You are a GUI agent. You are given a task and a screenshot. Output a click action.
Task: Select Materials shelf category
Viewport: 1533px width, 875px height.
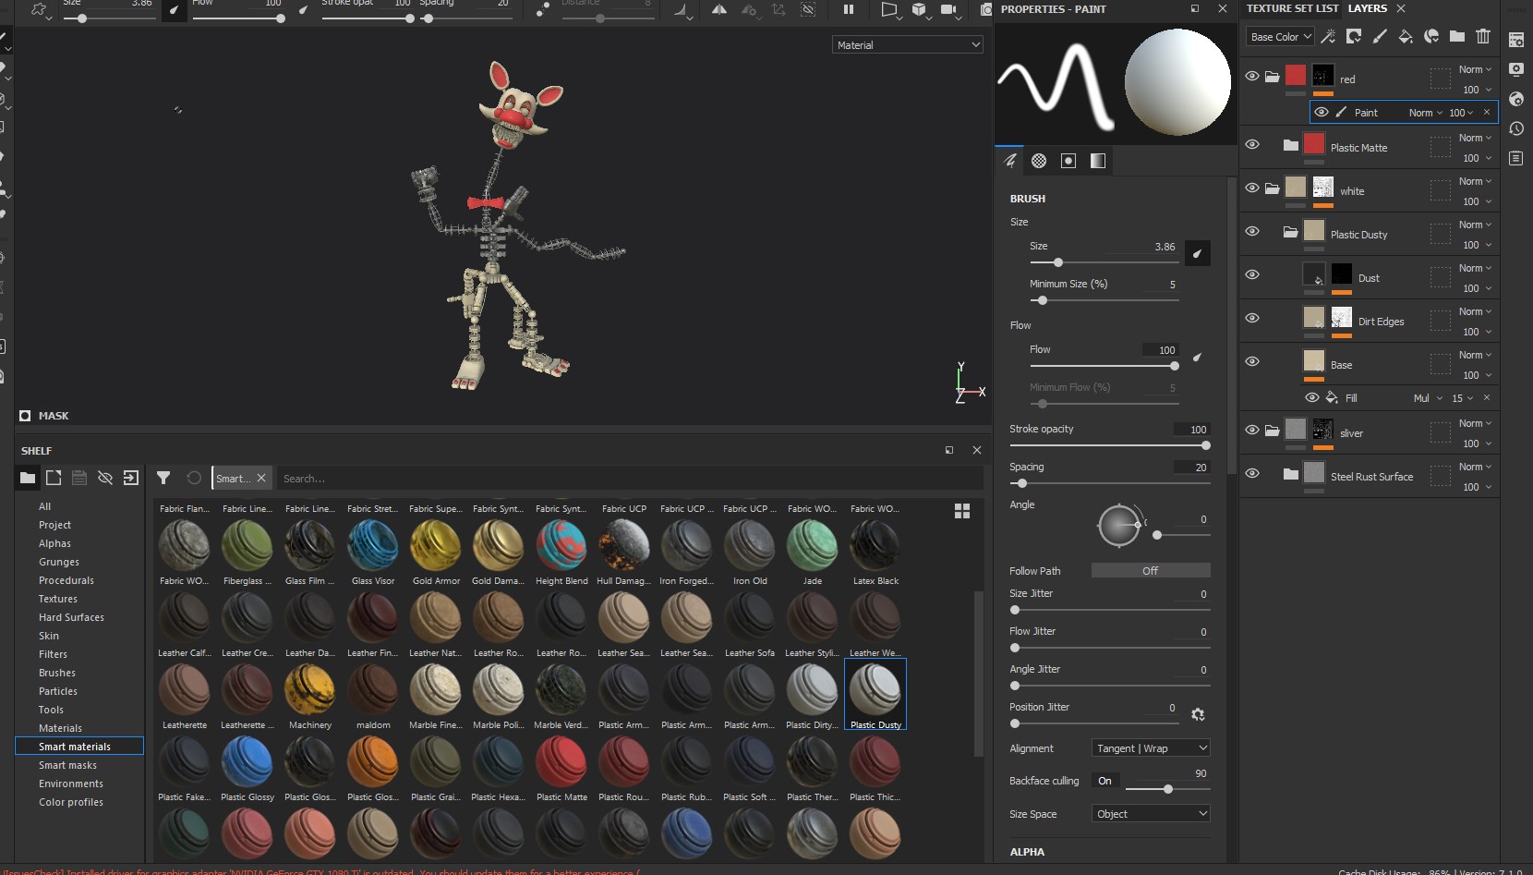60,728
